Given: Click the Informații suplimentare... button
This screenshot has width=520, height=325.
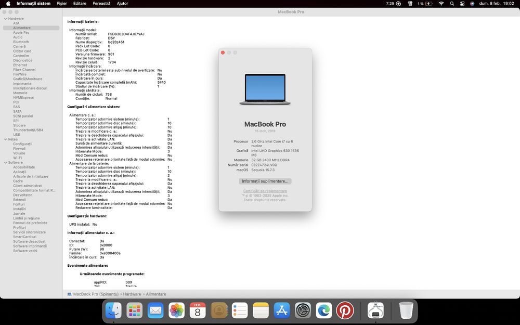Looking at the screenshot, I should [x=265, y=181].
